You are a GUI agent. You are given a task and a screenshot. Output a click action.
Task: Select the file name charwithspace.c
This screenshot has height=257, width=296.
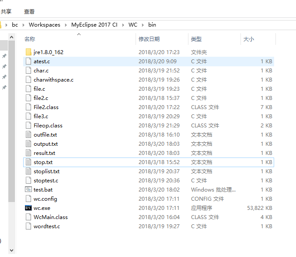54,80
